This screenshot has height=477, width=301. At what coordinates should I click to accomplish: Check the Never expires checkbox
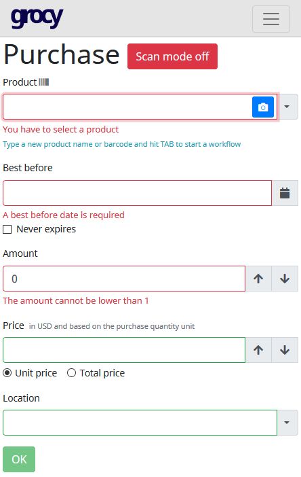pyautogui.click(x=7, y=229)
